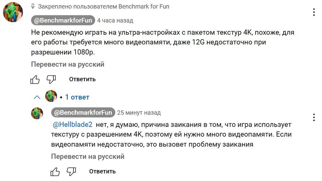Click the "4 часа назад" timestamp
Screen dimensions: 322x181
[115, 21]
